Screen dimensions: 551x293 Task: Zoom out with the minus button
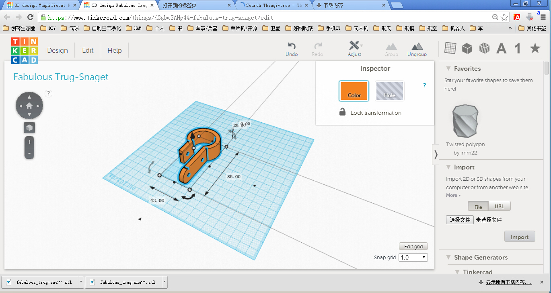pyautogui.click(x=29, y=153)
